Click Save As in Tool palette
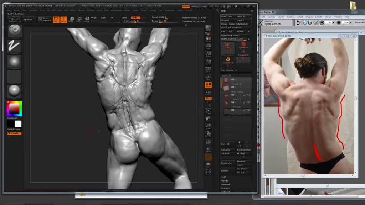This screenshot has height=205, width=365. (x=243, y=16)
